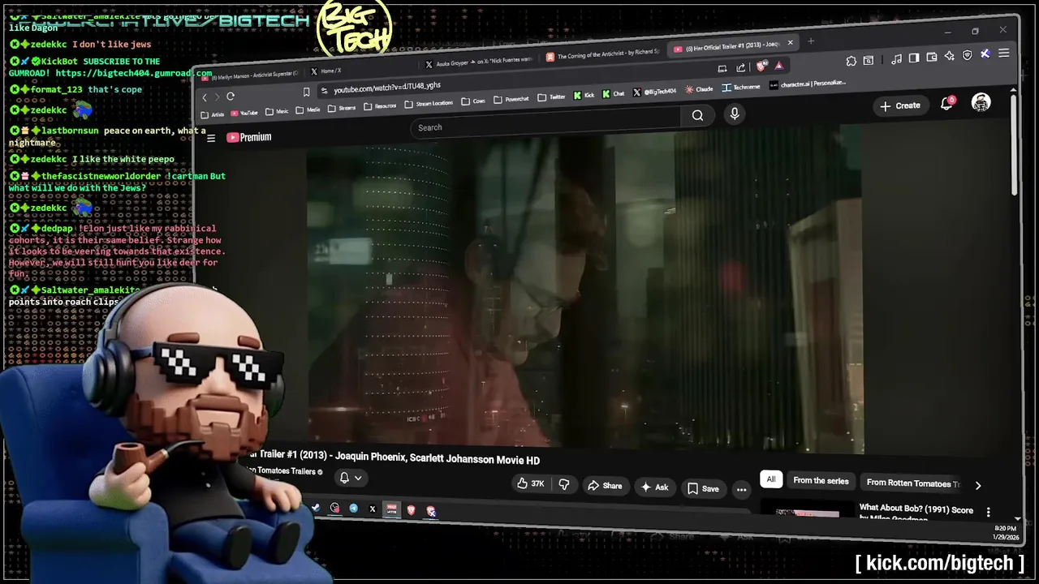The width and height of the screenshot is (1039, 584).
Task: Click the Ask button under video
Action: click(655, 487)
